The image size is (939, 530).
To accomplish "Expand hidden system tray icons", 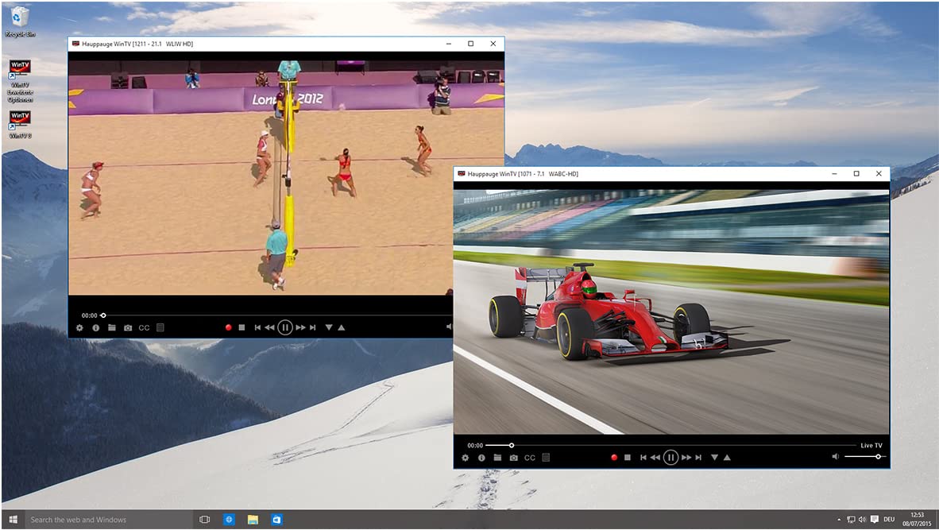I will pos(840,520).
